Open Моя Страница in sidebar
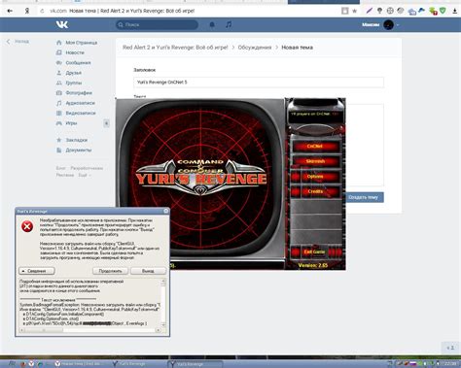This screenshot has width=461, height=368. pos(82,43)
